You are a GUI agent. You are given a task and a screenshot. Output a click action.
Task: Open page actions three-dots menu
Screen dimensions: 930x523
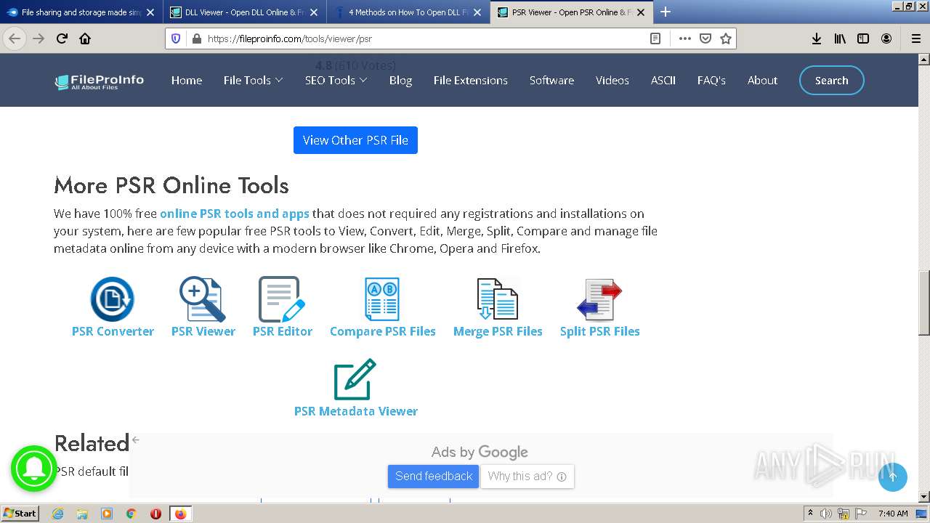684,38
